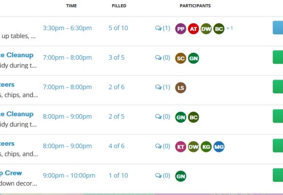Click the green button in the LS row
This screenshot has width=283, height=195.
[x=278, y=87]
